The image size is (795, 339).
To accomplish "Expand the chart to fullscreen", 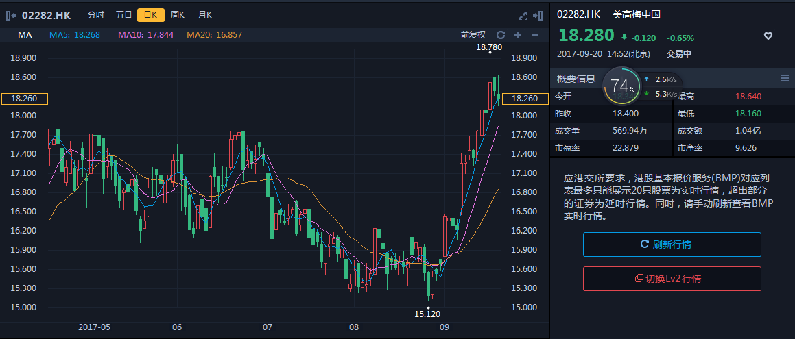I will (521, 15).
